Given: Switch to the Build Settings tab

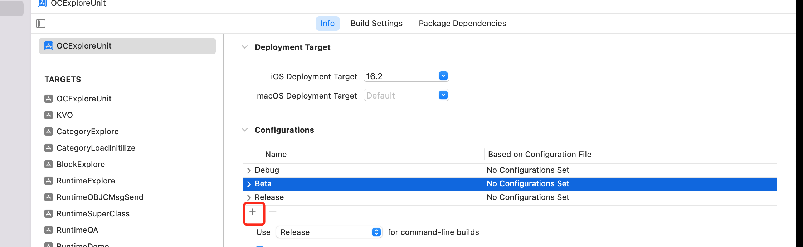Looking at the screenshot, I should tap(376, 24).
